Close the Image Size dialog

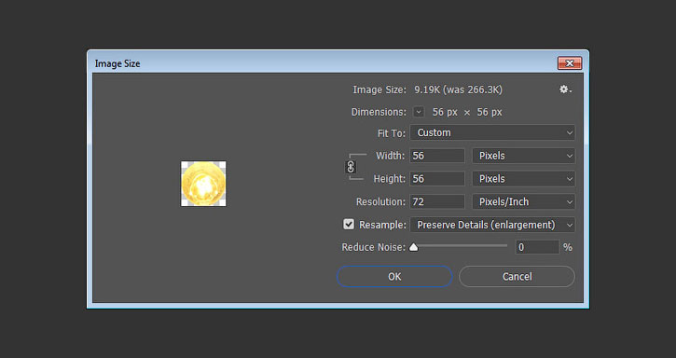click(570, 63)
